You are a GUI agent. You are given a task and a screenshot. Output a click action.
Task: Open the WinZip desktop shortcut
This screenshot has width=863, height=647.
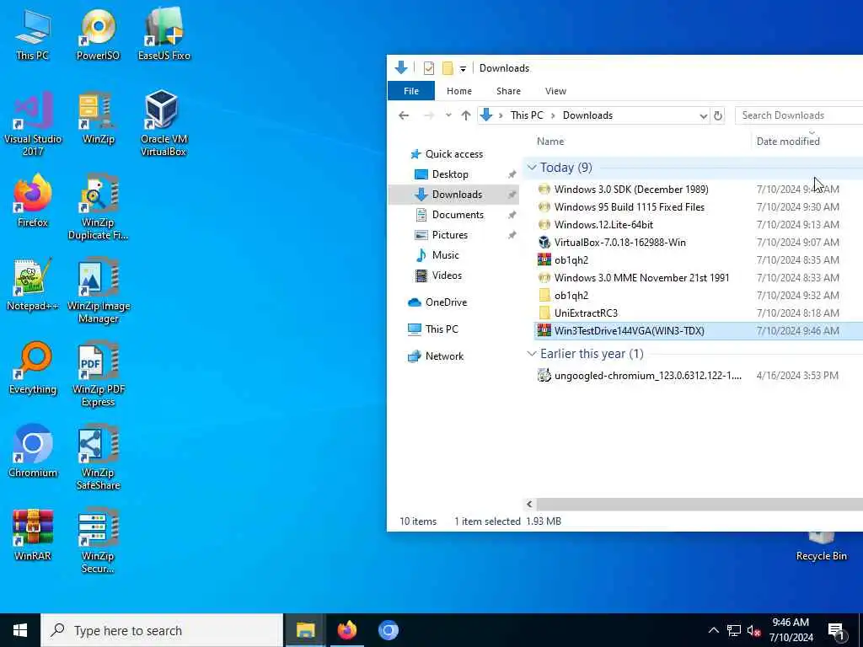tap(98, 117)
